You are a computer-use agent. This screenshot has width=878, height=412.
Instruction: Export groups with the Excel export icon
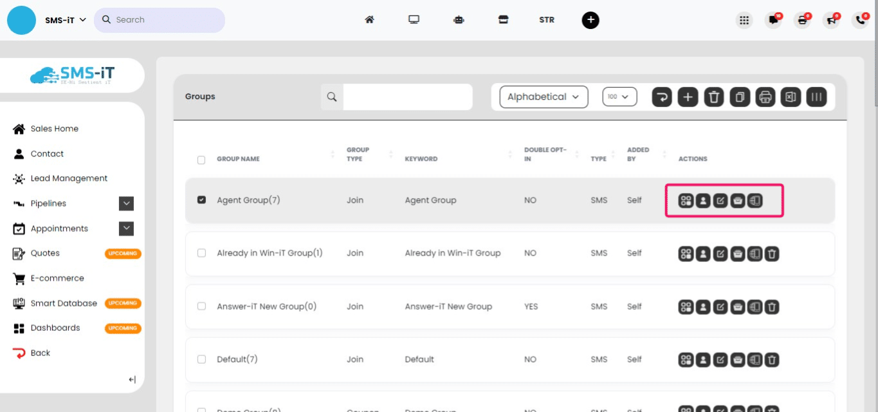[790, 97]
